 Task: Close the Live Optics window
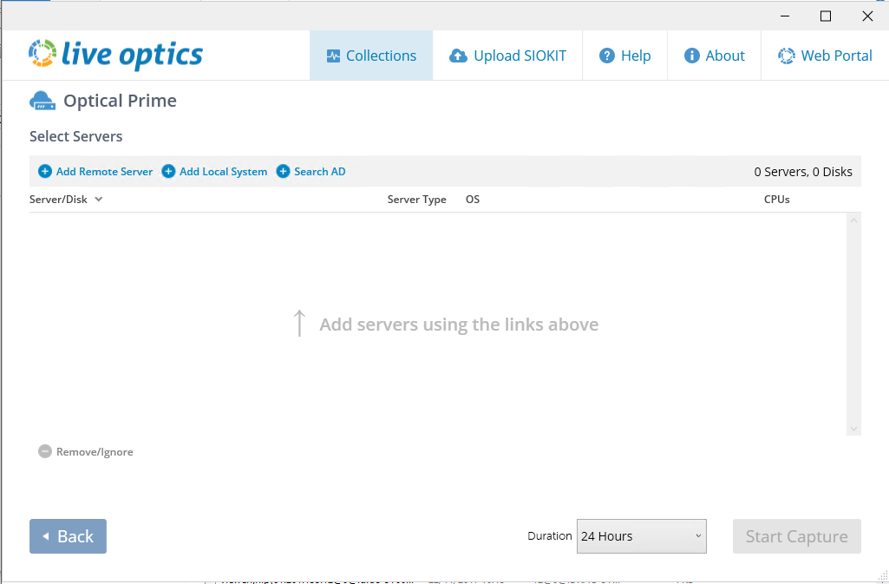point(867,16)
